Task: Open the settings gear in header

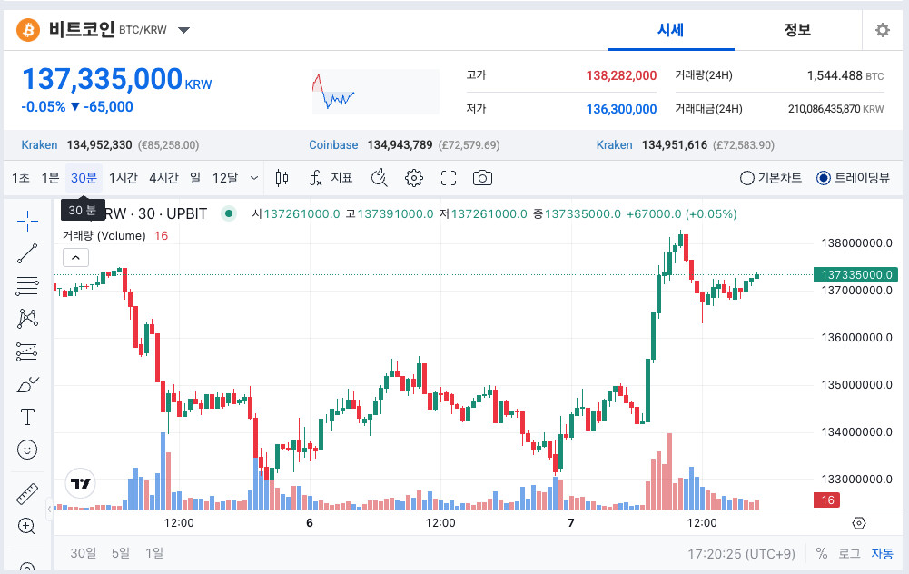Action: point(883,30)
